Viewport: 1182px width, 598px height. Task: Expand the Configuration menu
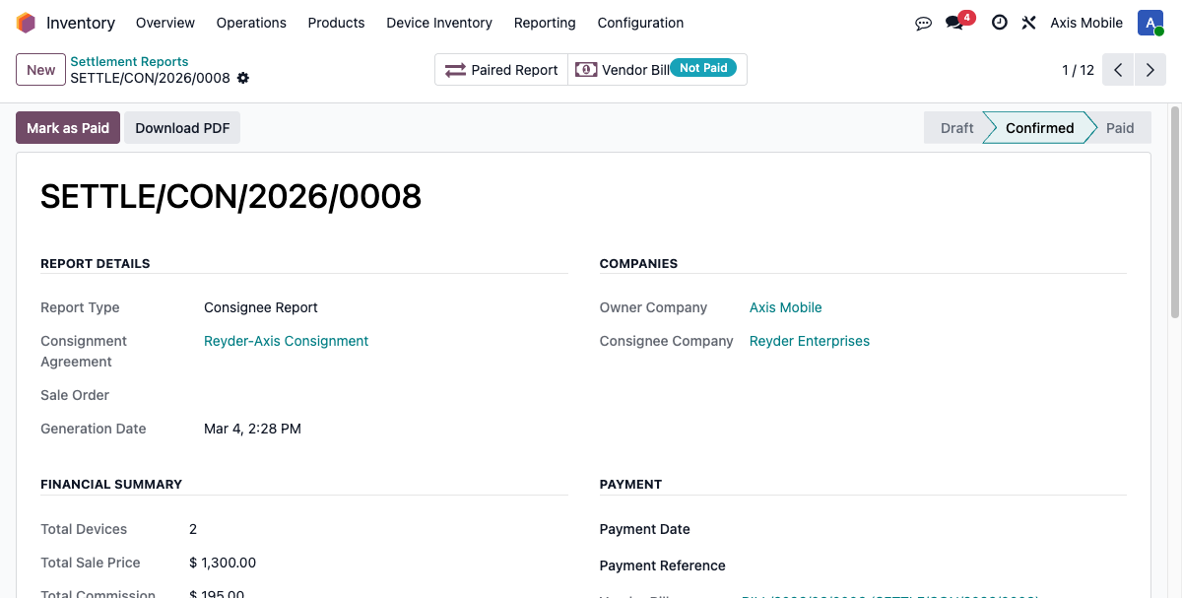(x=640, y=23)
